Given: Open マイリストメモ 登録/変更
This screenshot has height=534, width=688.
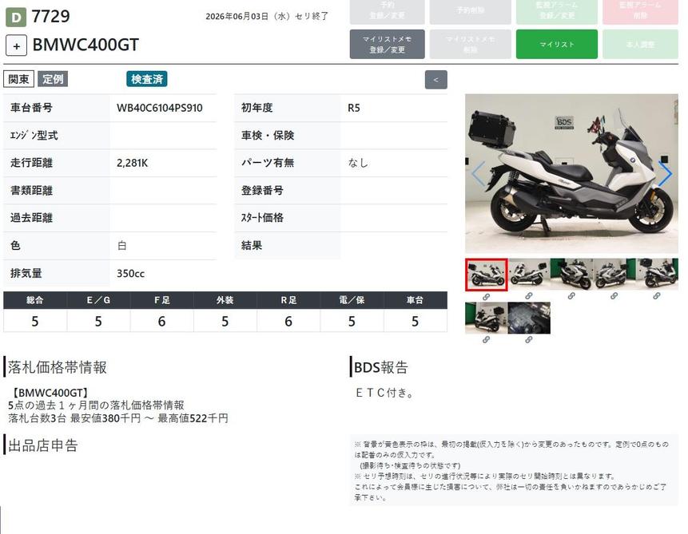Looking at the screenshot, I should click(387, 44).
